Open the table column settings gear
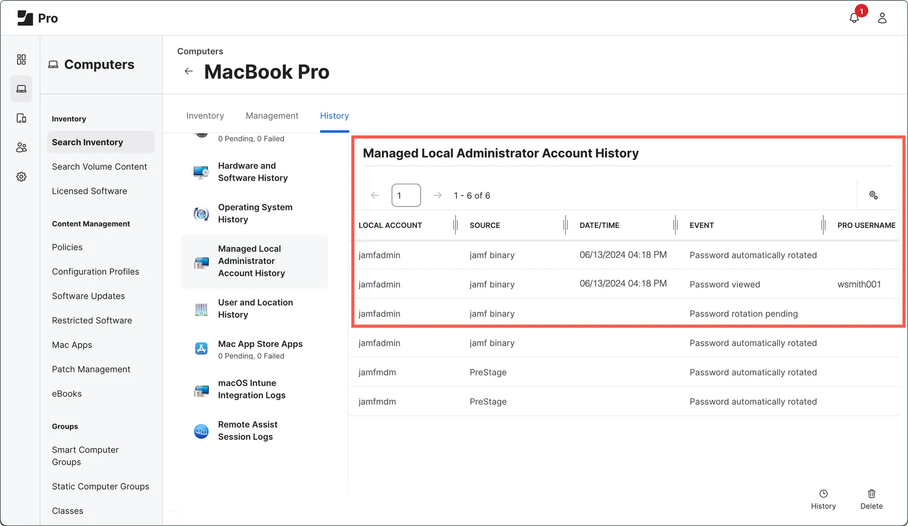908x526 pixels. coord(873,195)
